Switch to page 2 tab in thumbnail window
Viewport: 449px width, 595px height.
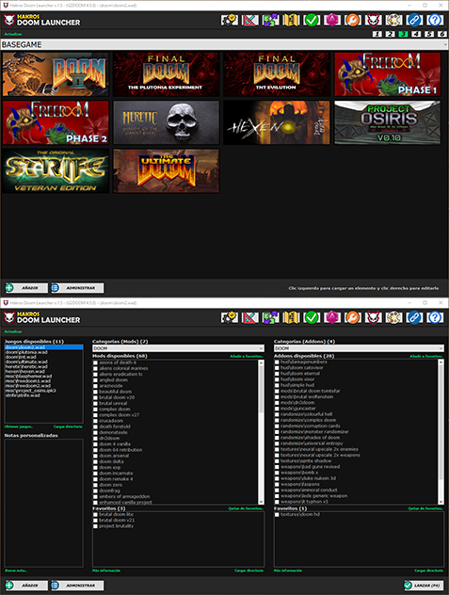click(390, 34)
